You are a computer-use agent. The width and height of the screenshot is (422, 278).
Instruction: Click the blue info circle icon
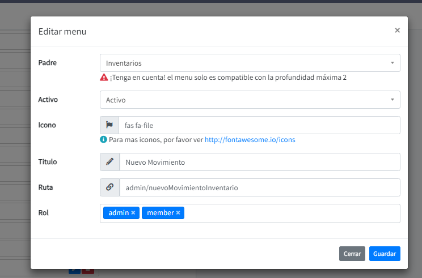(x=104, y=139)
